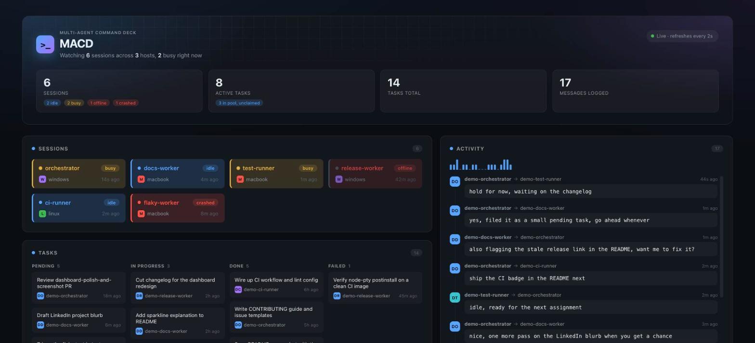
Task: Click the Live refreshes every 2s pill
Action: pos(682,36)
